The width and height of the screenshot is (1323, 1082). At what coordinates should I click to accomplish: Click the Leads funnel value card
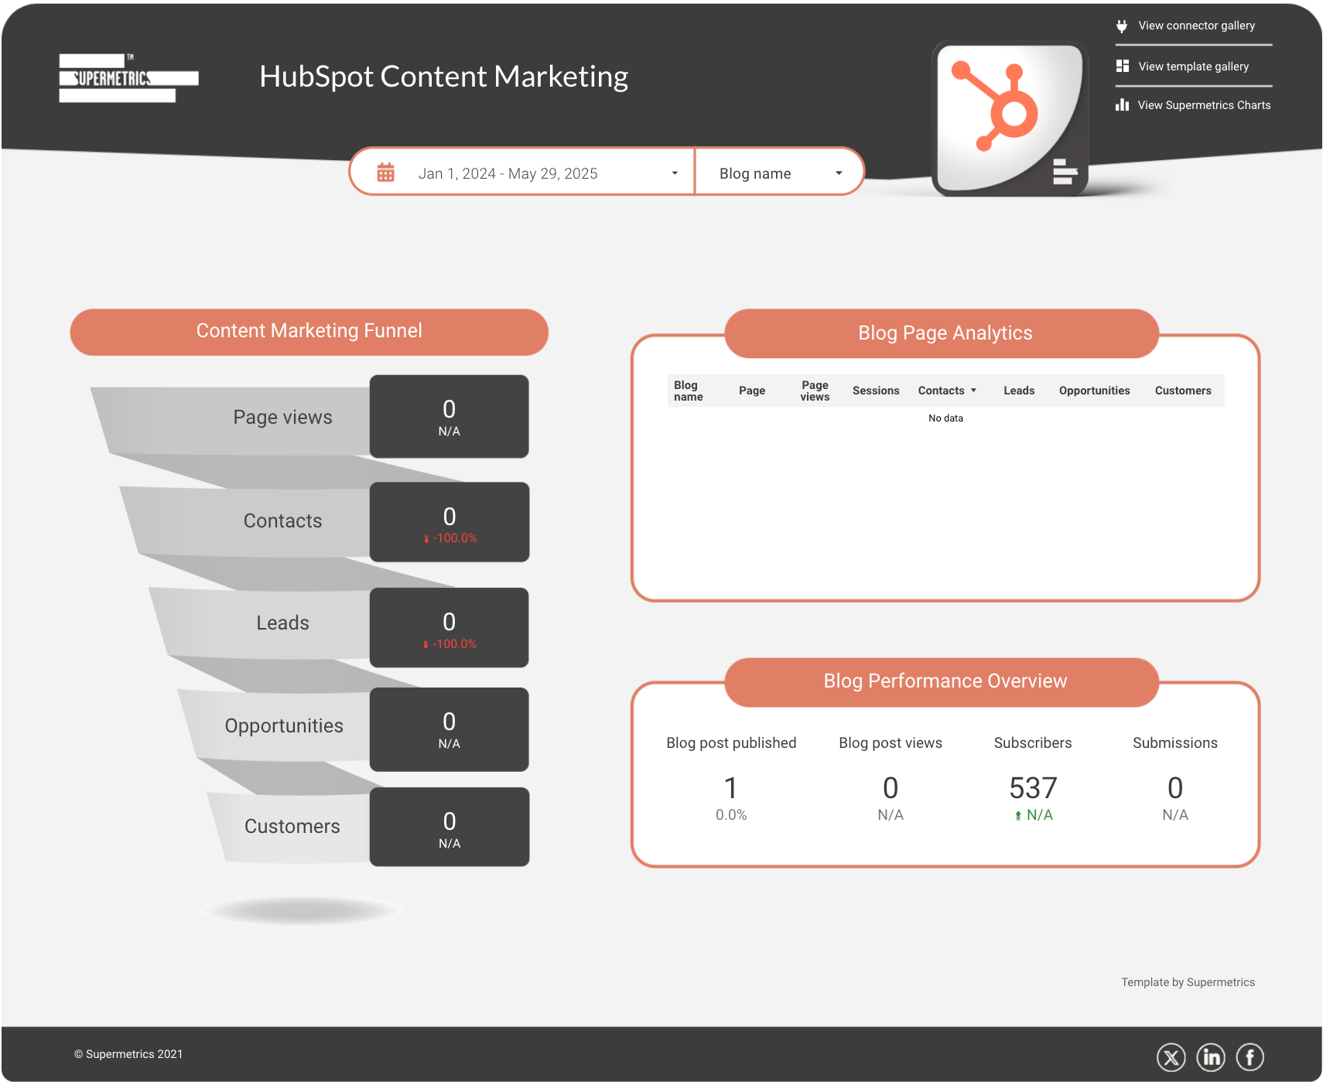pos(449,627)
